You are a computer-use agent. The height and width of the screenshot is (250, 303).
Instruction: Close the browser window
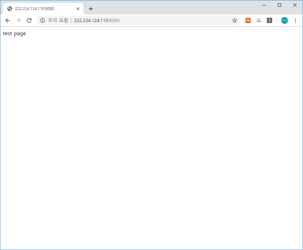(x=295, y=5)
